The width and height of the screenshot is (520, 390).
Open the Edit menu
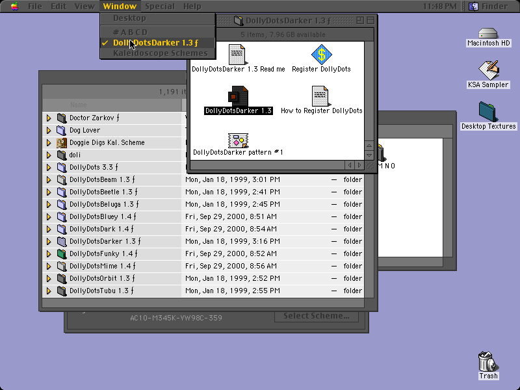point(58,6)
